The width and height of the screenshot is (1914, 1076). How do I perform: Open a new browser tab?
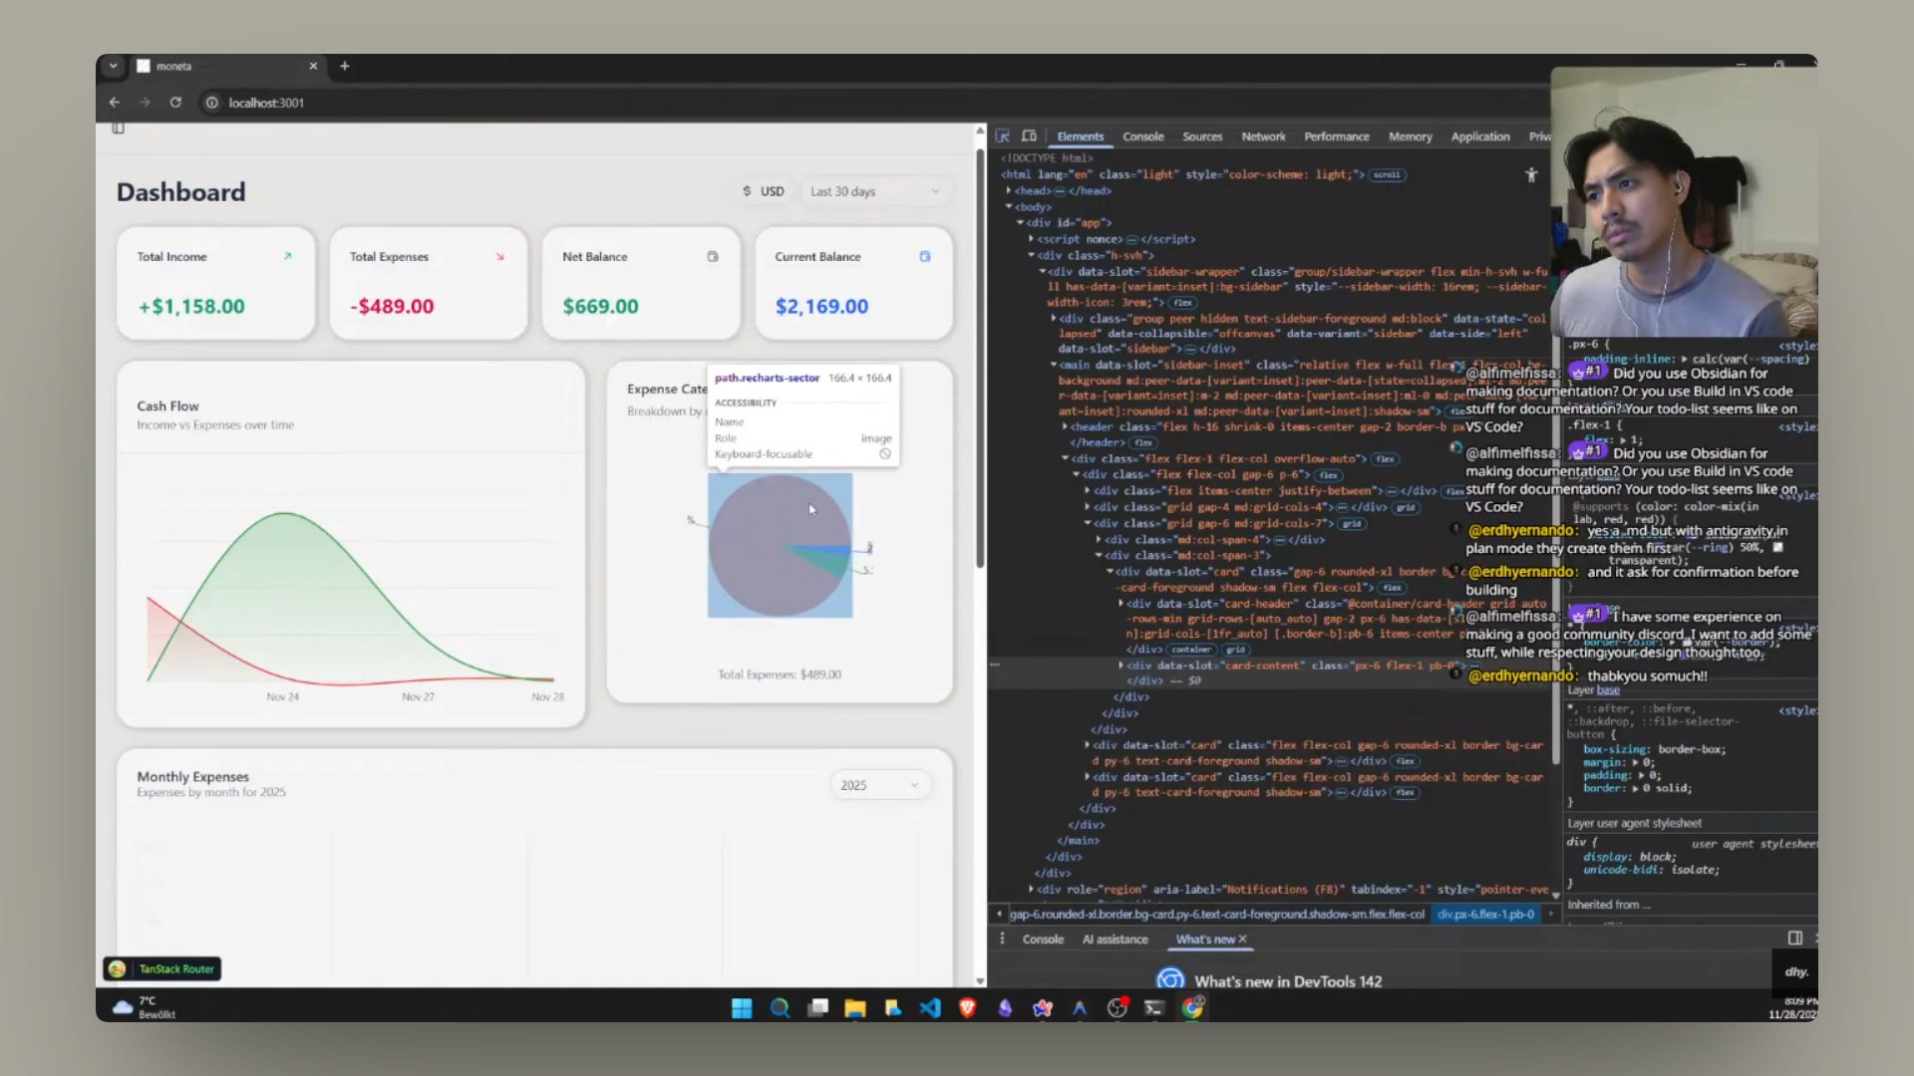tap(345, 66)
